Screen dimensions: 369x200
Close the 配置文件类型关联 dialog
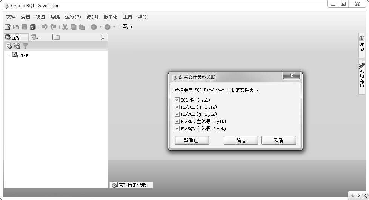tap(292, 75)
